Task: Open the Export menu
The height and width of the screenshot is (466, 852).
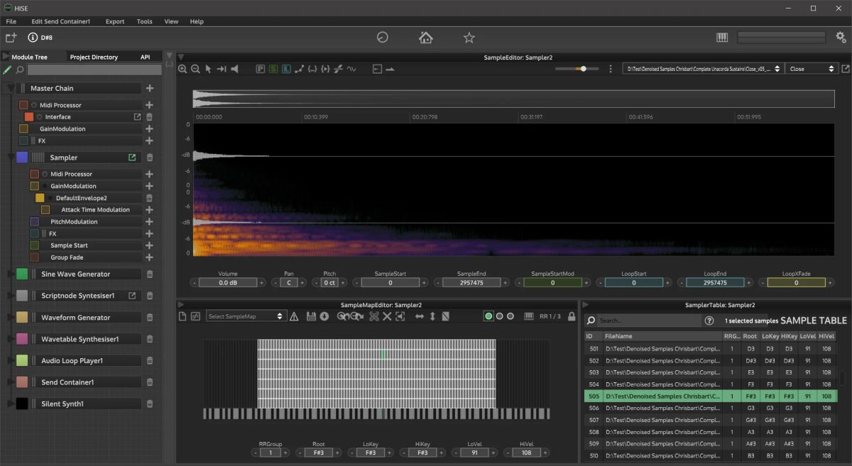Action: tap(115, 21)
